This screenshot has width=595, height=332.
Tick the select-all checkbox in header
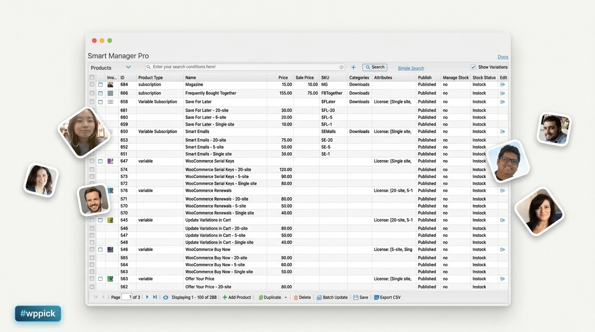92,77
